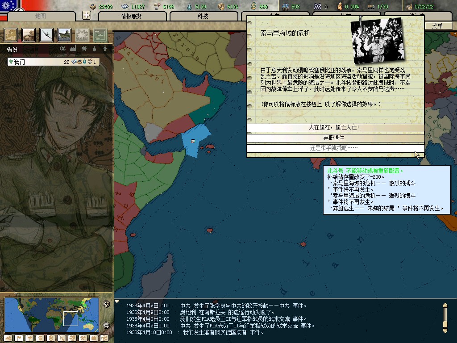Click the greyed-out explosion battles icon
Screen dimensions: 457x343
[x=82, y=35]
